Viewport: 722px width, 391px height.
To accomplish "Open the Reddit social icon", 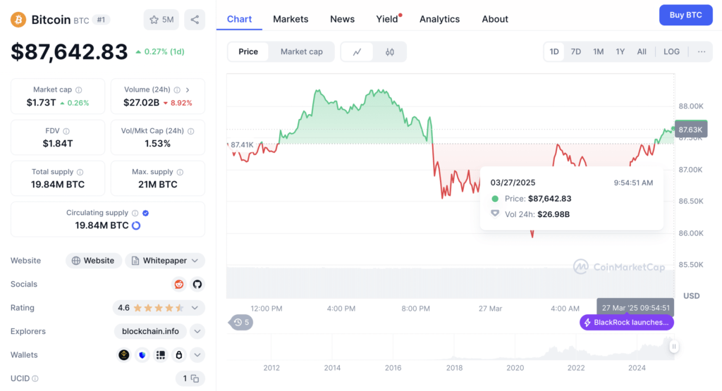I will coord(178,284).
